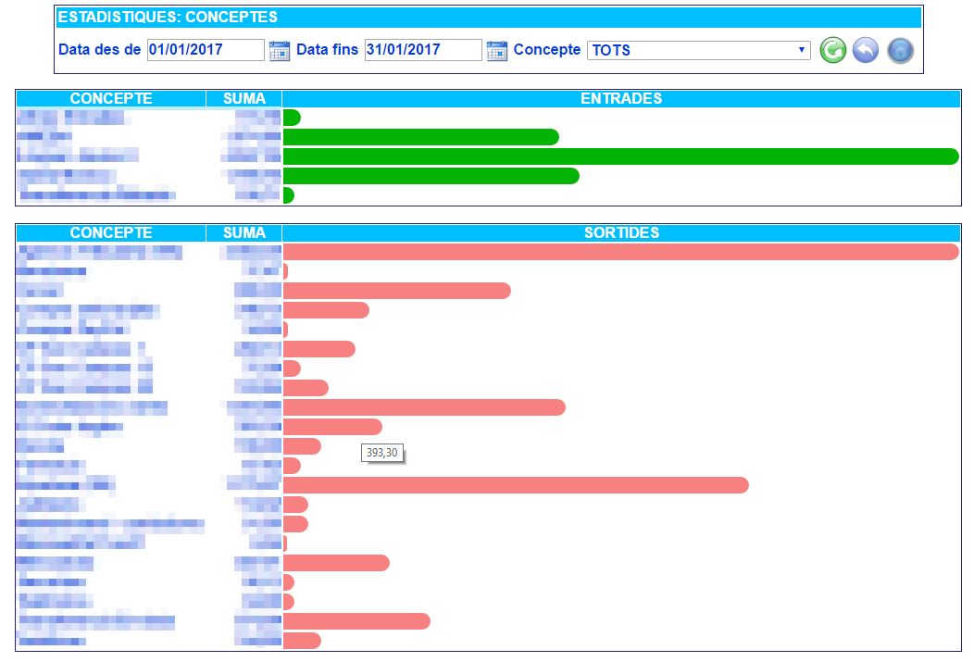Select the top full-width red SORTIDES bar
This screenshot has height=662, width=974.
[620, 252]
